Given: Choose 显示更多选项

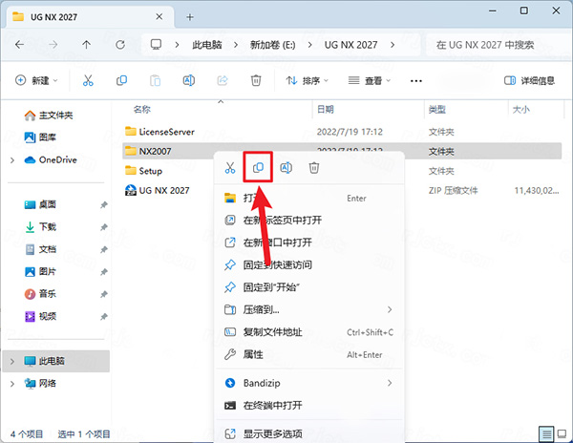Looking at the screenshot, I should [309, 433].
